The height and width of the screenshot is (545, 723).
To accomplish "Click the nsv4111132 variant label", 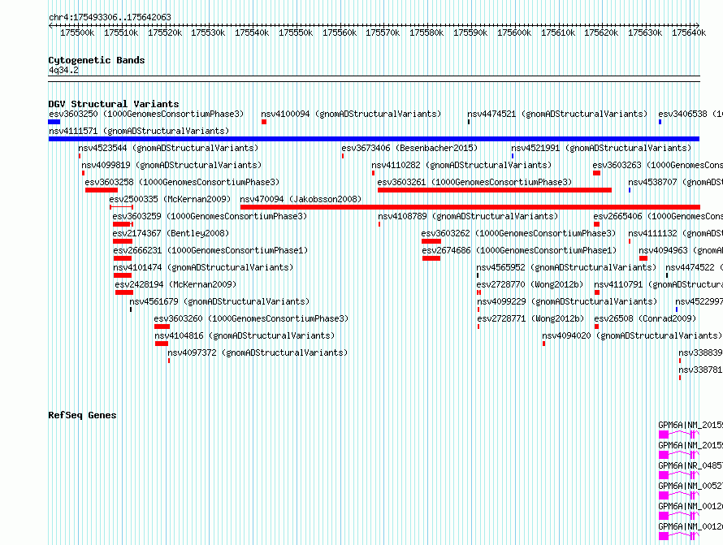I will pos(676,233).
